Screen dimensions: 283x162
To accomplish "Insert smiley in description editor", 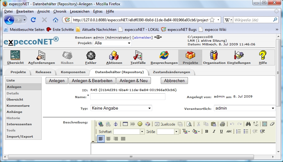I will (140, 124).
